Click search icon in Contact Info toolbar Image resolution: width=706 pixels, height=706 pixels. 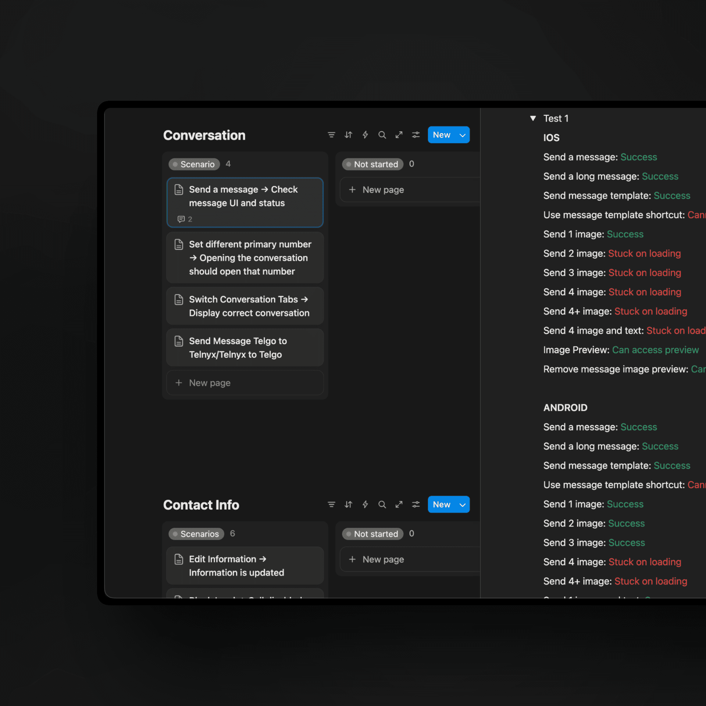point(382,504)
